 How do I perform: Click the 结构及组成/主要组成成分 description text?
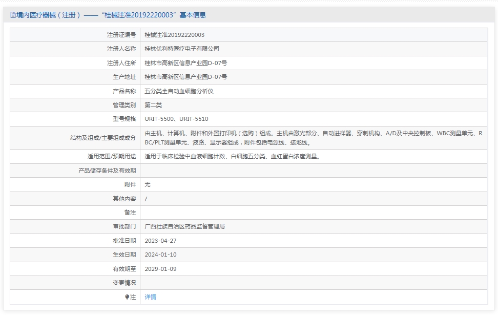[x=314, y=138]
